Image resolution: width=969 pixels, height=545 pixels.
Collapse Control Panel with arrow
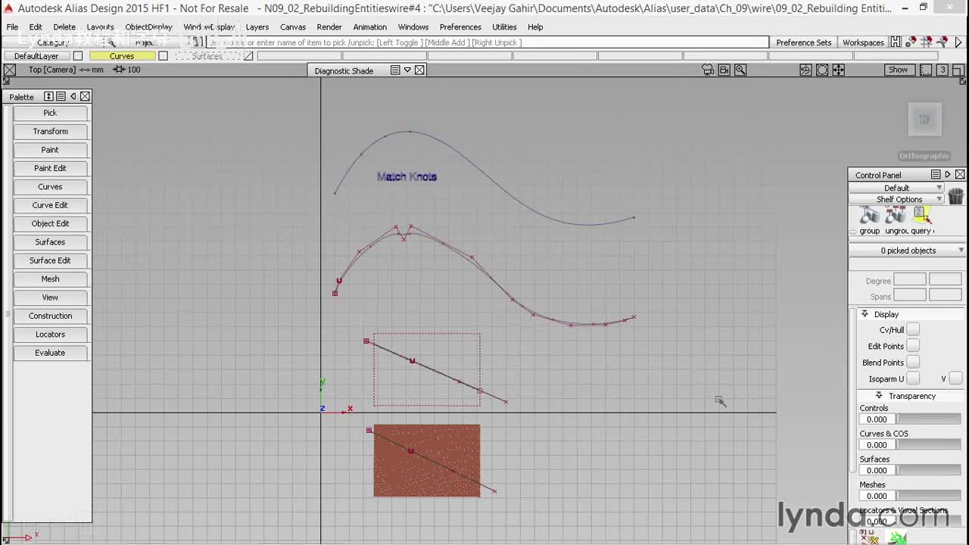click(x=947, y=175)
